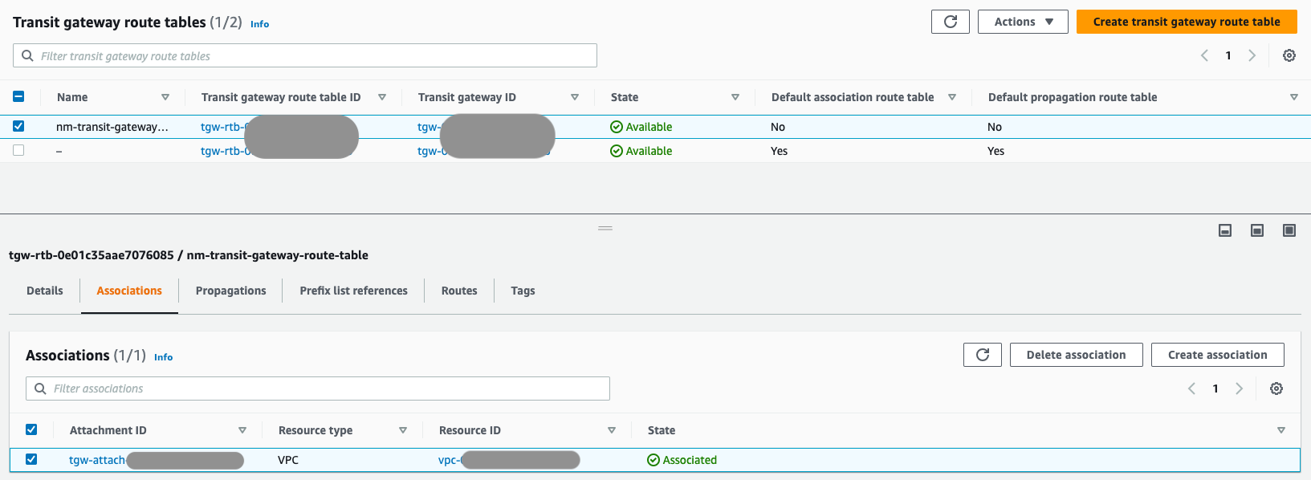Go to previous page of route tables
Image resolution: width=1311 pixels, height=480 pixels.
(1204, 55)
